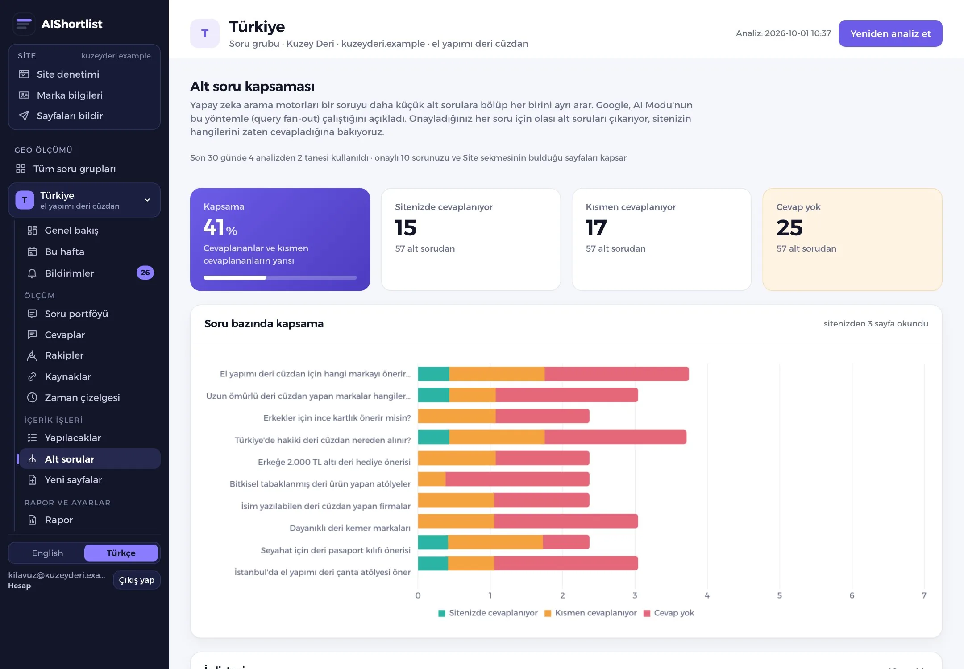Click the Rapor document icon
The width and height of the screenshot is (964, 669).
32,520
